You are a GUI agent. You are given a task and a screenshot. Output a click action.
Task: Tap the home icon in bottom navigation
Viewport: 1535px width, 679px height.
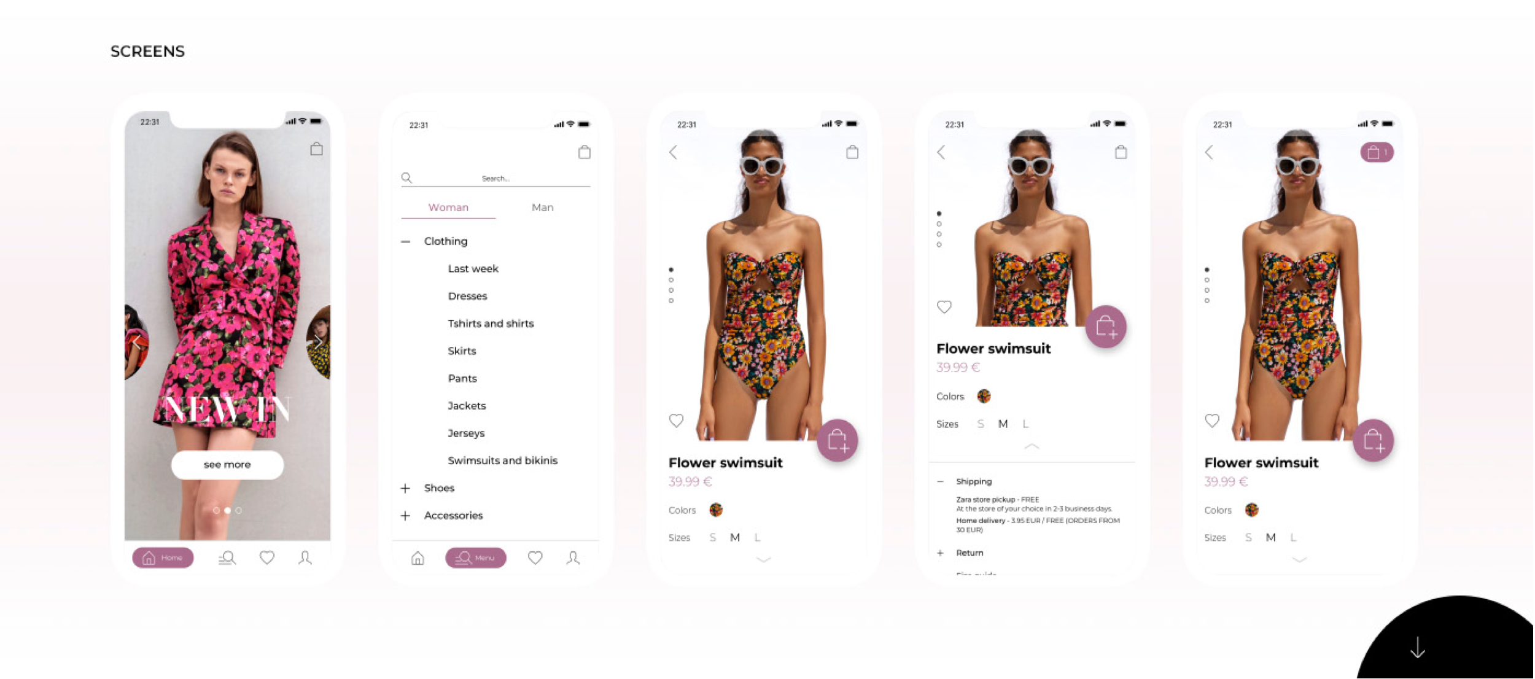click(163, 557)
